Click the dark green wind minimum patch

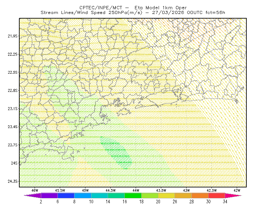click(116, 152)
